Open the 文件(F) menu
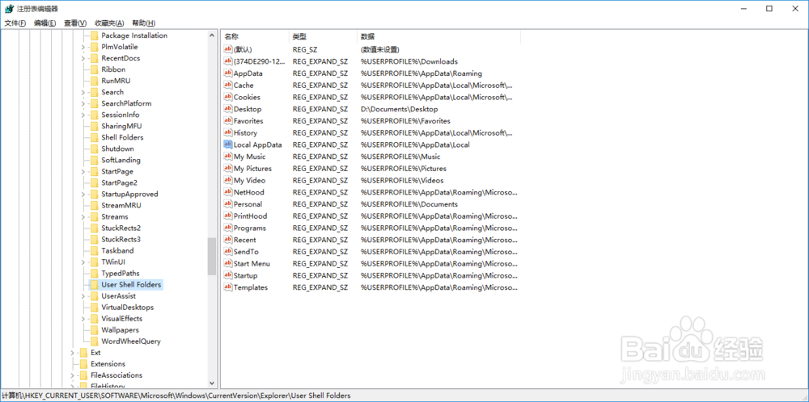Screen dimensions: 809x402 15,23
